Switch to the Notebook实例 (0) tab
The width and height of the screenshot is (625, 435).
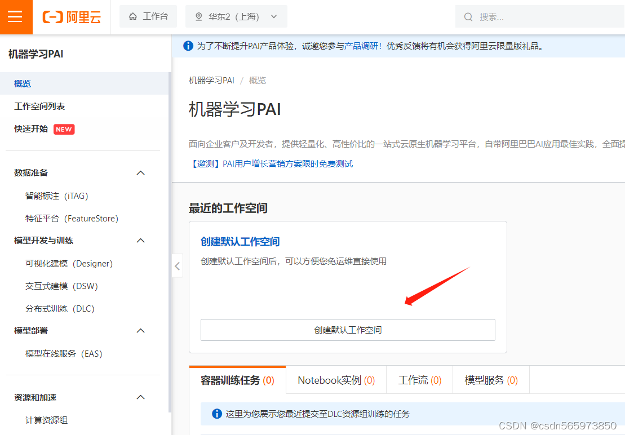pos(336,380)
